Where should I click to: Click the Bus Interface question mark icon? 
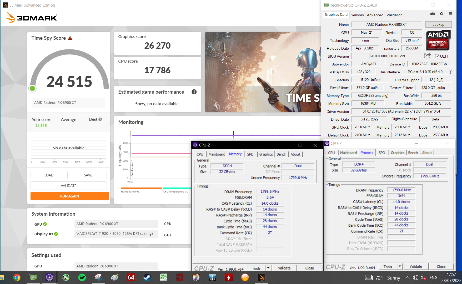point(450,72)
